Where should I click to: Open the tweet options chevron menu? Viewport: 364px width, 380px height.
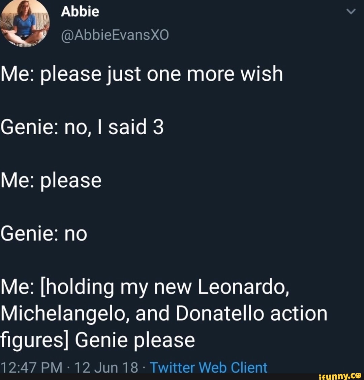tap(351, 11)
